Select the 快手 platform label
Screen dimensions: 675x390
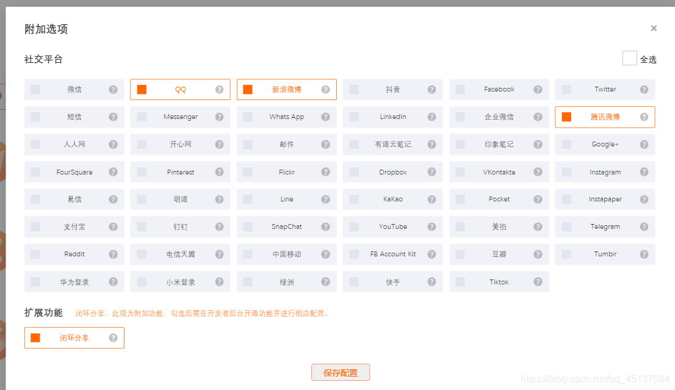coord(393,282)
